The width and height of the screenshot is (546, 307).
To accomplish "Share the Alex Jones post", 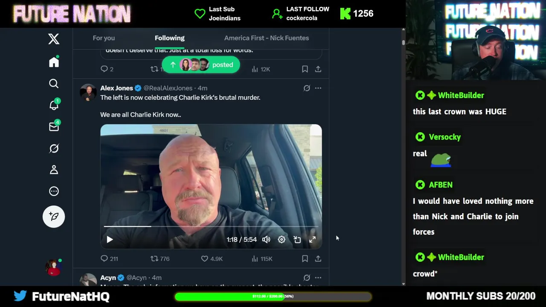I will point(318,258).
